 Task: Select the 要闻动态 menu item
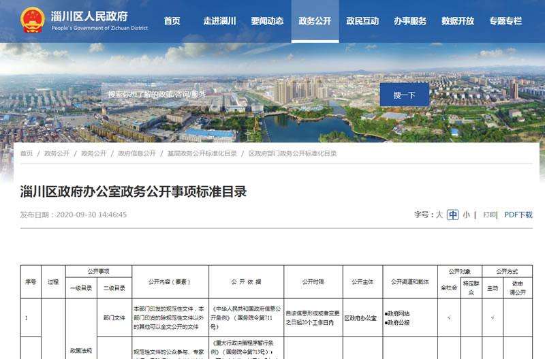click(x=267, y=21)
